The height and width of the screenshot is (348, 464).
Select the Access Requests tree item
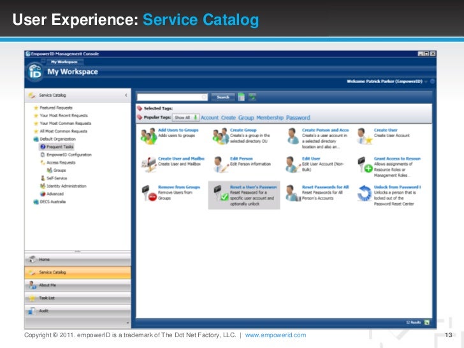(61, 163)
